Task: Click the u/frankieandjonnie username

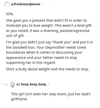Action: click(25, 4)
